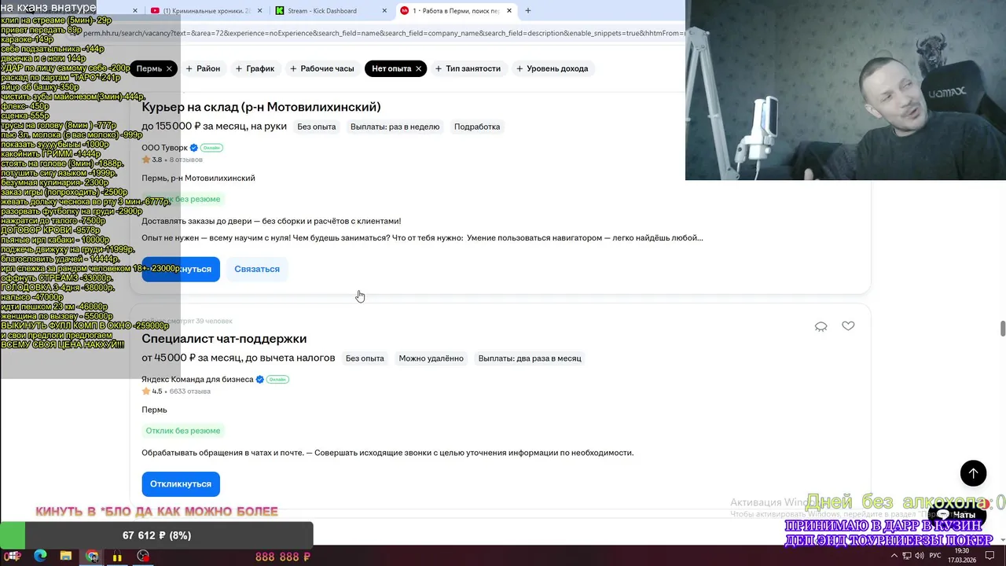Clear the Нет опыта filter with its X

pos(418,68)
